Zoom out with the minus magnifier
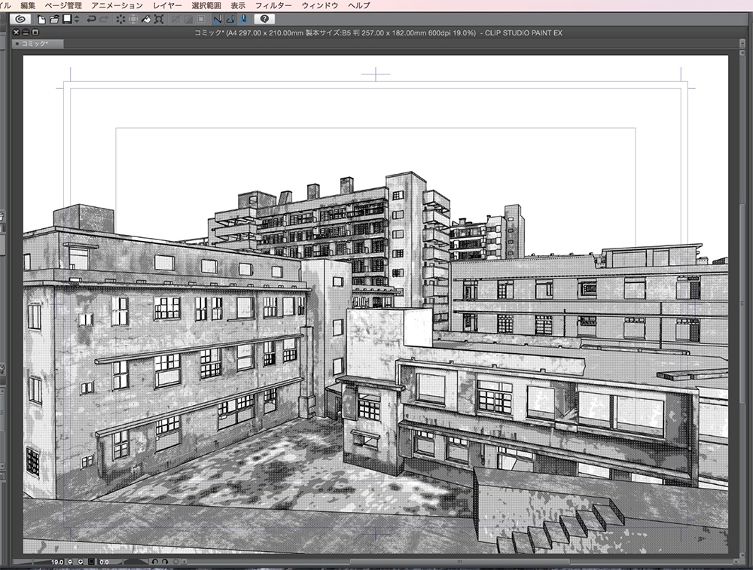 click(70, 562)
